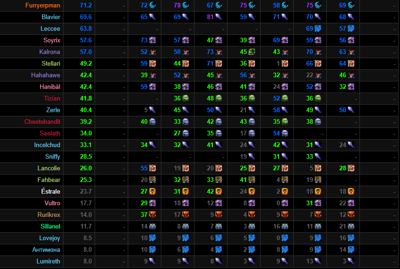Click the spec icon beside 37 in Rurikrex's row
The width and height of the screenshot is (400, 269).
pos(152,215)
